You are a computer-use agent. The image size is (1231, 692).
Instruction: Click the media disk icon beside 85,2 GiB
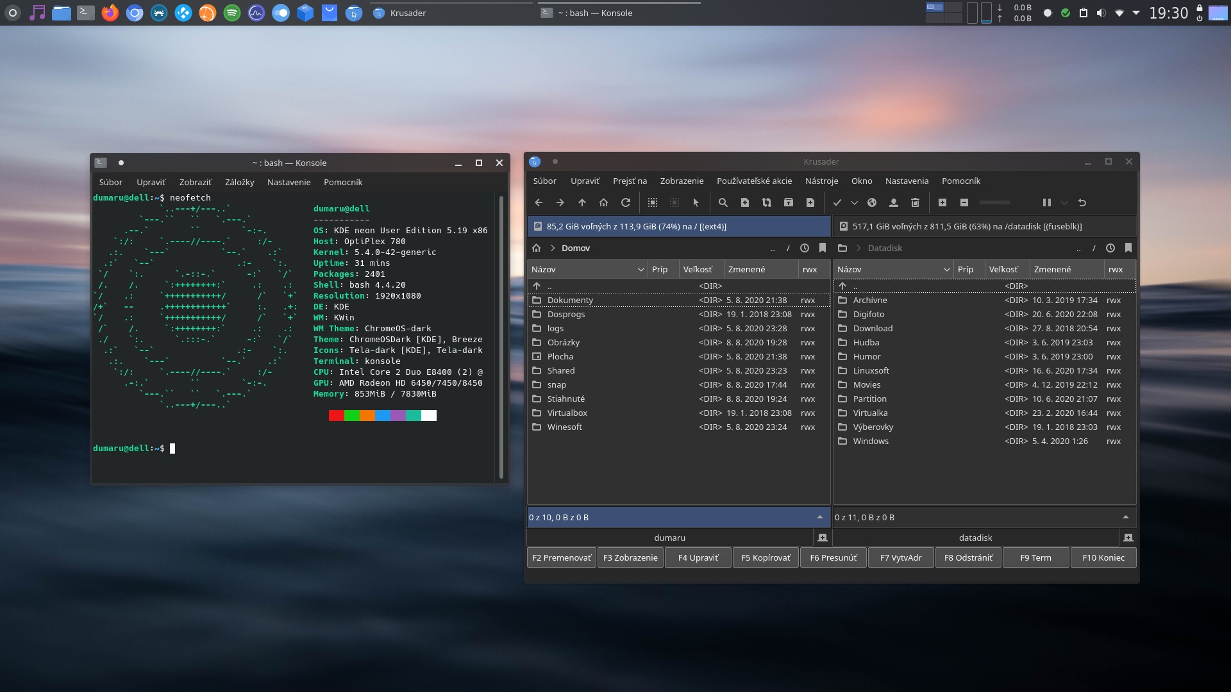[x=537, y=226]
